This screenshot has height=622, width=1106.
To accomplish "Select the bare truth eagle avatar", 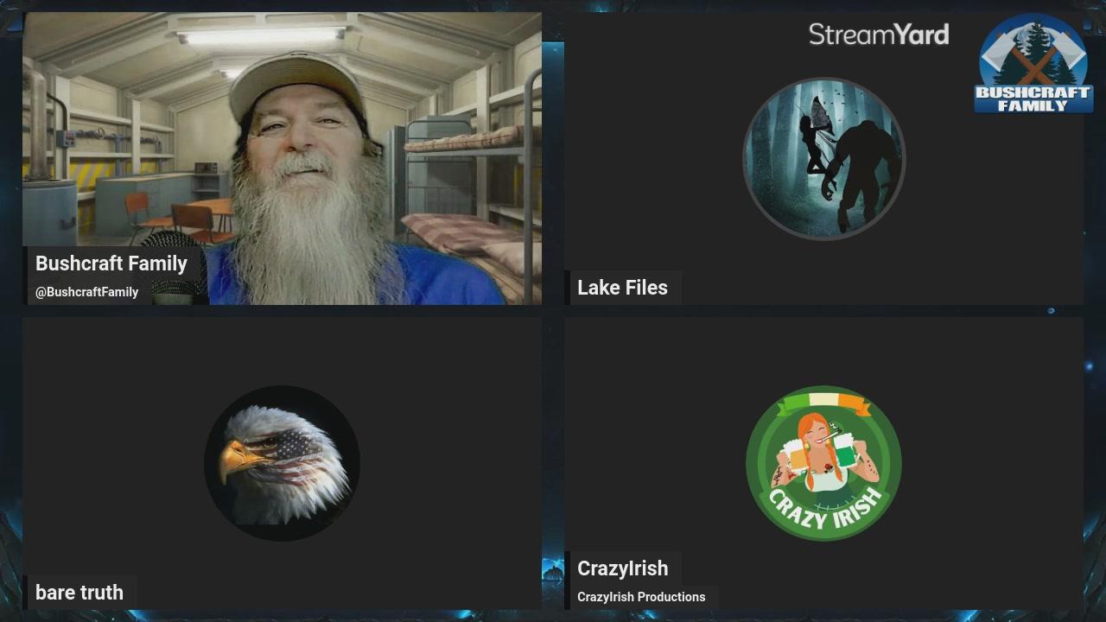I will tap(282, 464).
